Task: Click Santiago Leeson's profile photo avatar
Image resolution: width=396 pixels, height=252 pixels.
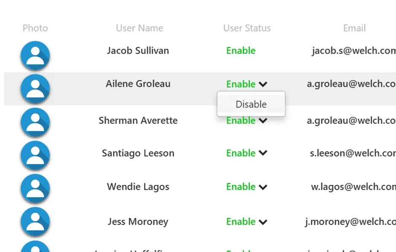Action: tap(35, 156)
